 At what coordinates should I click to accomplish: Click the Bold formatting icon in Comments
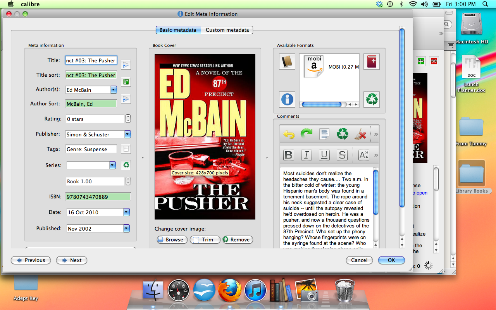289,155
